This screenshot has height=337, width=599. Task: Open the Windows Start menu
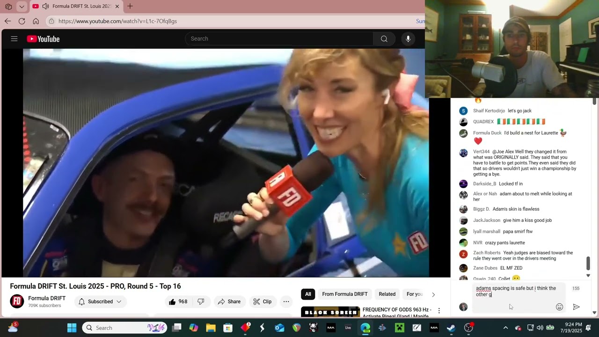72,328
